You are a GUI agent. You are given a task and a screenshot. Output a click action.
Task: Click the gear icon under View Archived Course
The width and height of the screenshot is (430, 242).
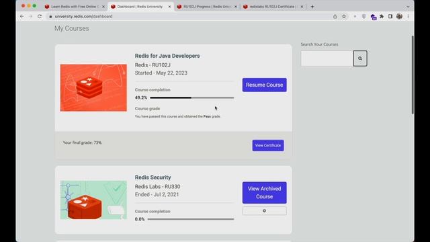pos(264,210)
